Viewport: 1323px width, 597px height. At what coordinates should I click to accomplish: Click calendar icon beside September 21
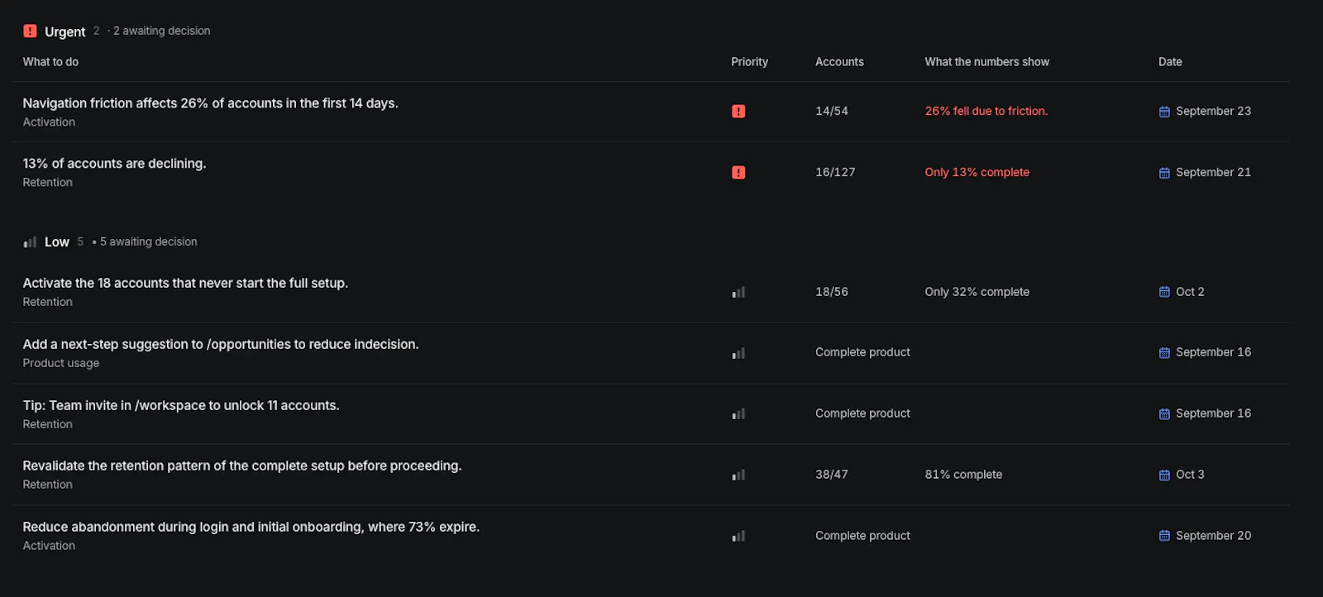click(x=1164, y=173)
